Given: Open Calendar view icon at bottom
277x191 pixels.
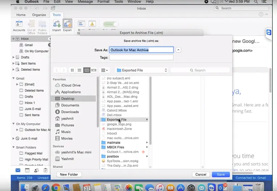Looking at the screenshot, I should pos(27,170).
